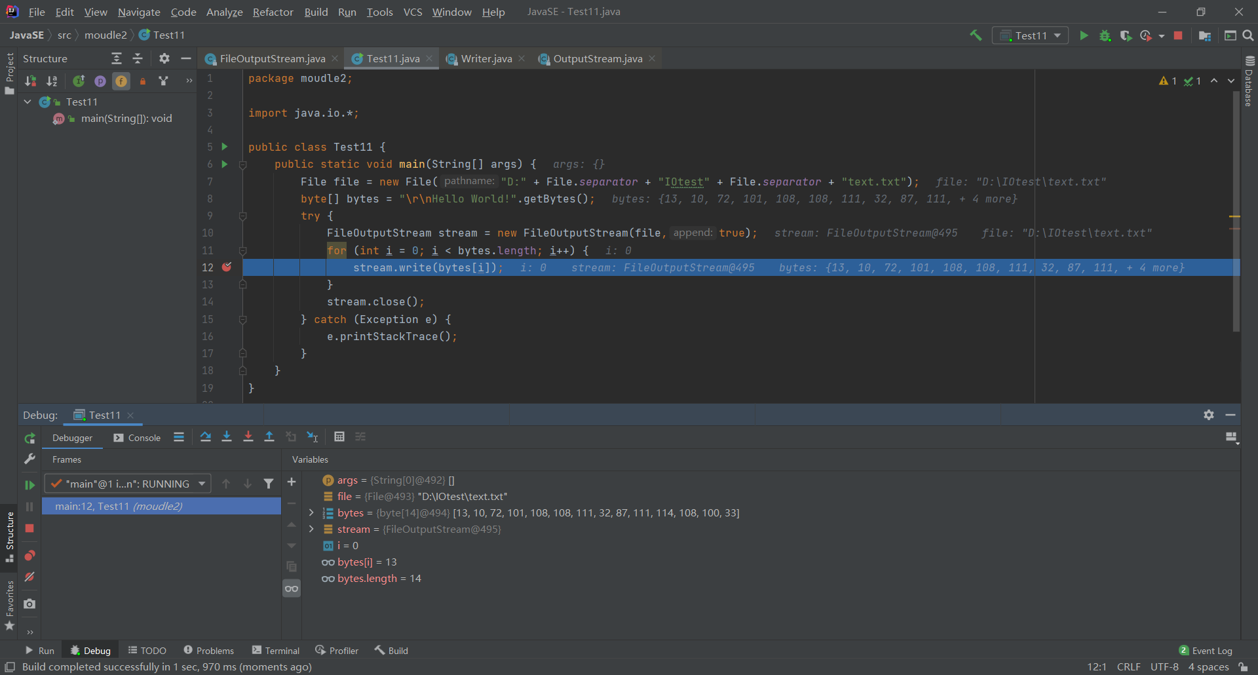Viewport: 1258px width, 675px height.
Task: Open the Refactor menu
Action: [273, 12]
